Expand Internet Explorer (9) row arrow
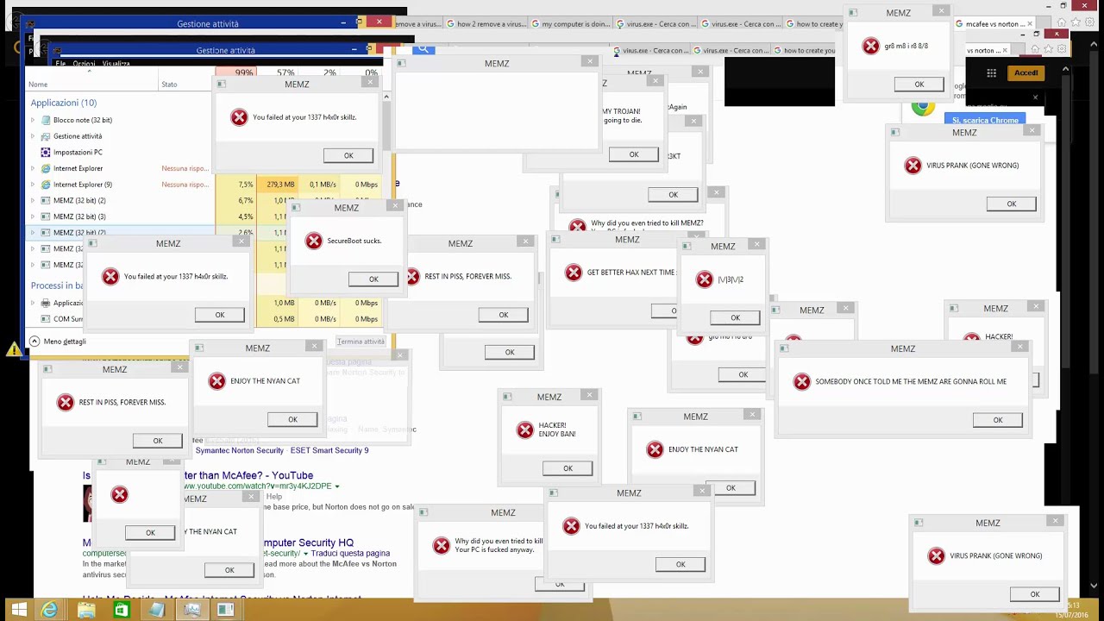1104x621 pixels. pyautogui.click(x=33, y=185)
